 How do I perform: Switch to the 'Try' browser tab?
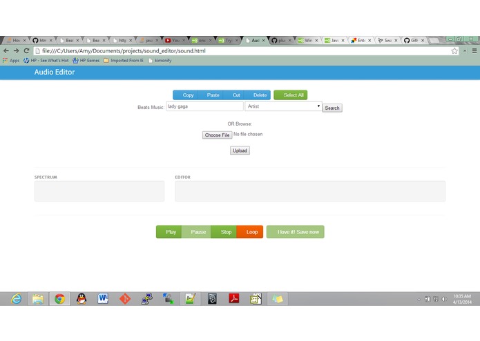[x=227, y=40]
